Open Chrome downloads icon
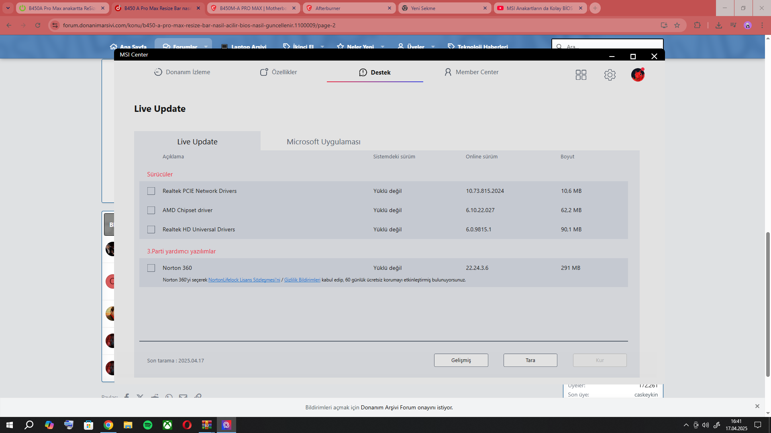The width and height of the screenshot is (771, 433). pos(718,25)
